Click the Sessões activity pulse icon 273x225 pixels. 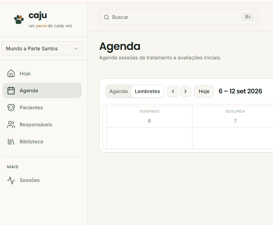[11, 180]
